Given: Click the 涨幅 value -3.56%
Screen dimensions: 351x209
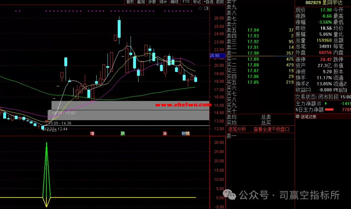Looking at the screenshot, I should (325, 22).
